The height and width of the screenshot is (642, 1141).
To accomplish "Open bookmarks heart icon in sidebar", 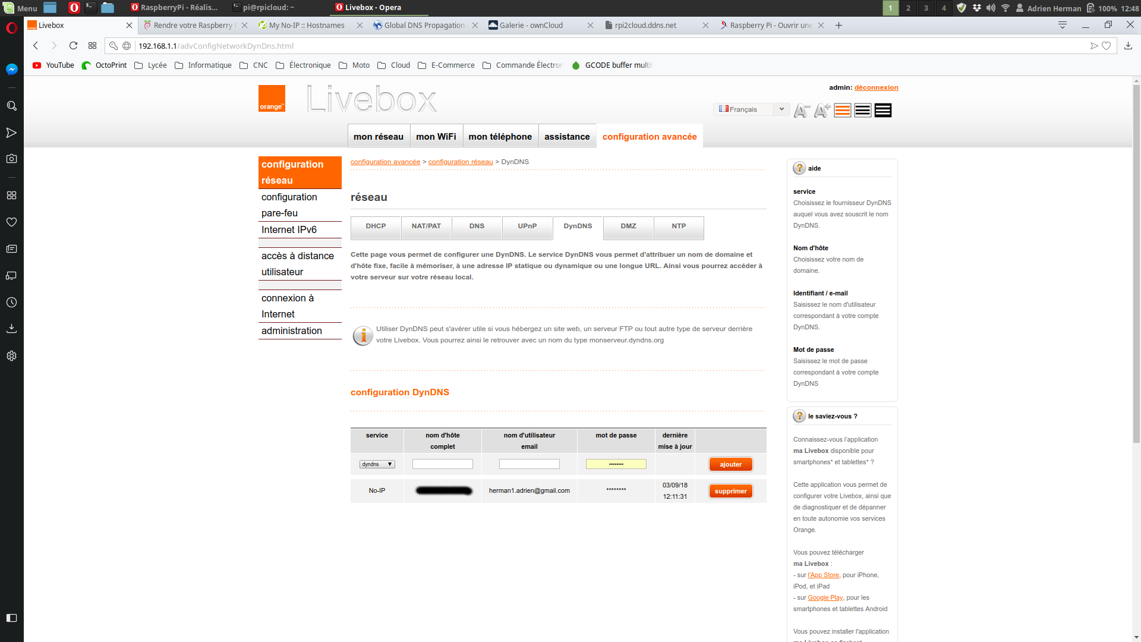I will tap(11, 222).
